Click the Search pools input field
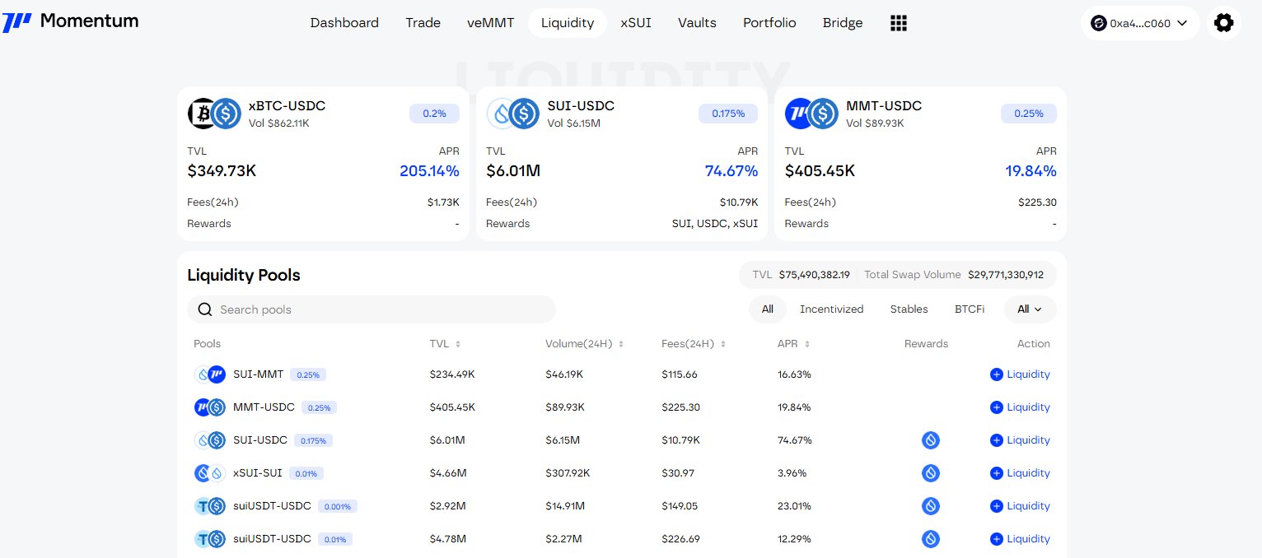This screenshot has height=558, width=1262. [x=379, y=309]
